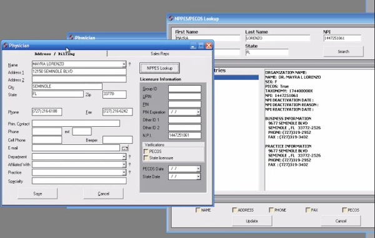Click the pin icon next to Name dropdown
375x238 pixels.
pos(129,64)
